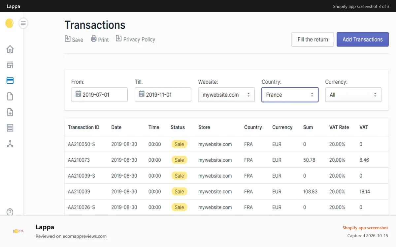Click the Time column header
Viewport: 396px width, 247px height.
[x=154, y=127]
